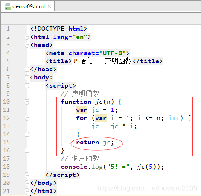201x196 pixels.
Task: Click 'i++' in the for loop header
Action: point(174,118)
